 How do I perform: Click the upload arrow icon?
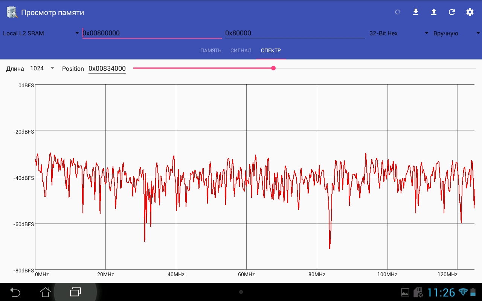pos(434,12)
